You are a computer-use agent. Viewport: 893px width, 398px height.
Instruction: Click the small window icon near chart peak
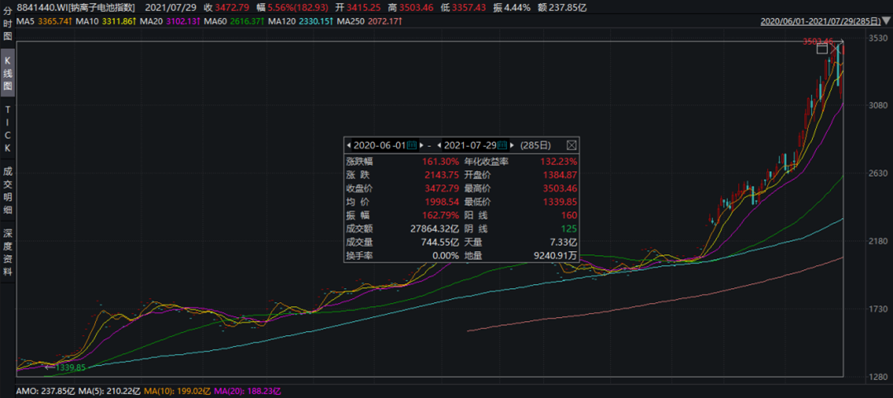pyautogui.click(x=823, y=49)
